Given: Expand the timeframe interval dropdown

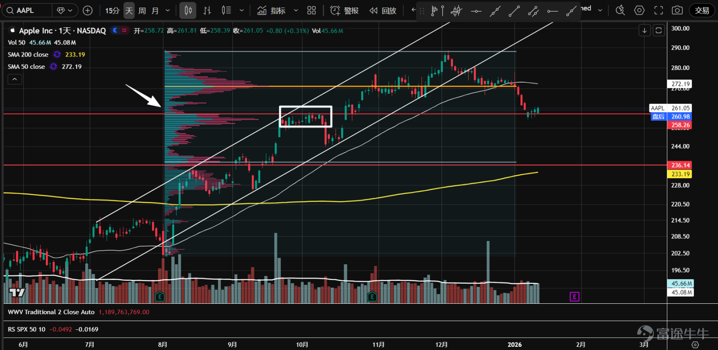Looking at the screenshot, I should point(168,10).
